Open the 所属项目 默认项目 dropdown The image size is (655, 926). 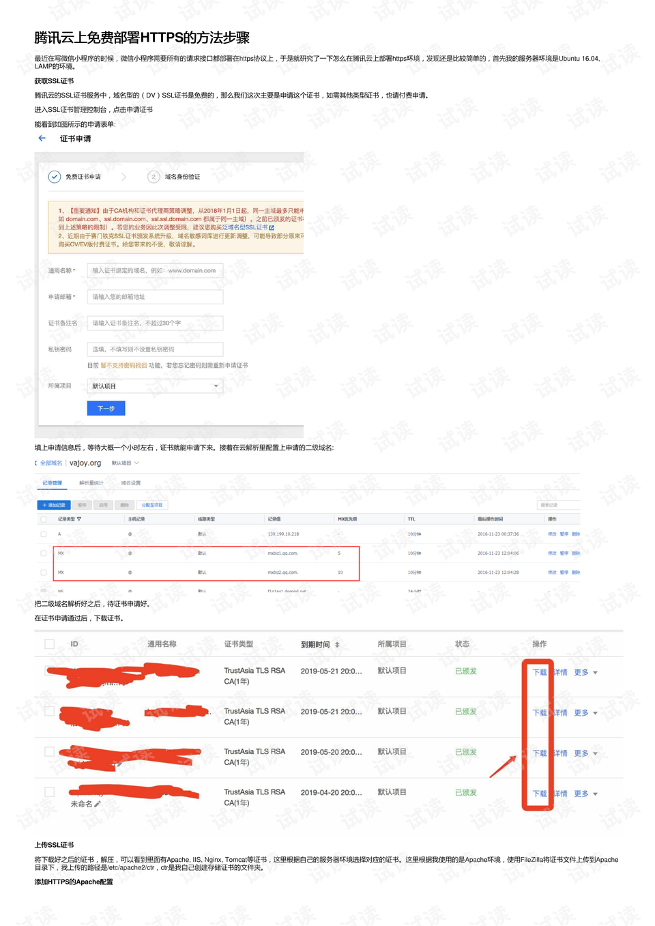[155, 386]
